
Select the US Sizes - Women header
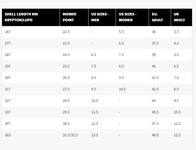click(x=128, y=17)
